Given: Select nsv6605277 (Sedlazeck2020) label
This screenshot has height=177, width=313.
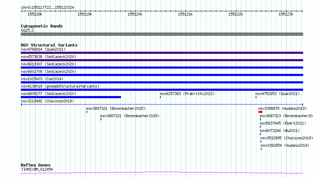Looking at the screenshot, I should point(49,94).
